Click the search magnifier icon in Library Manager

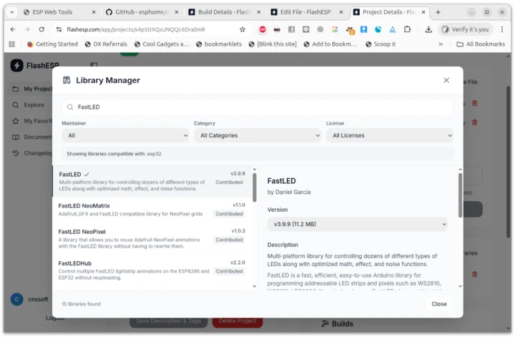point(70,107)
